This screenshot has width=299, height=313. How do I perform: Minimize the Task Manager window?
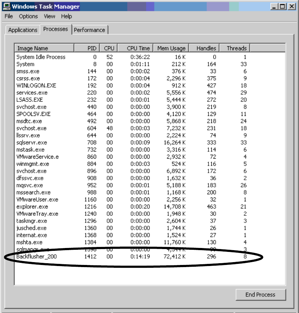274,7
